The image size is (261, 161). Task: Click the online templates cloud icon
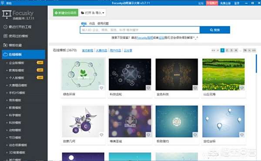5,55
